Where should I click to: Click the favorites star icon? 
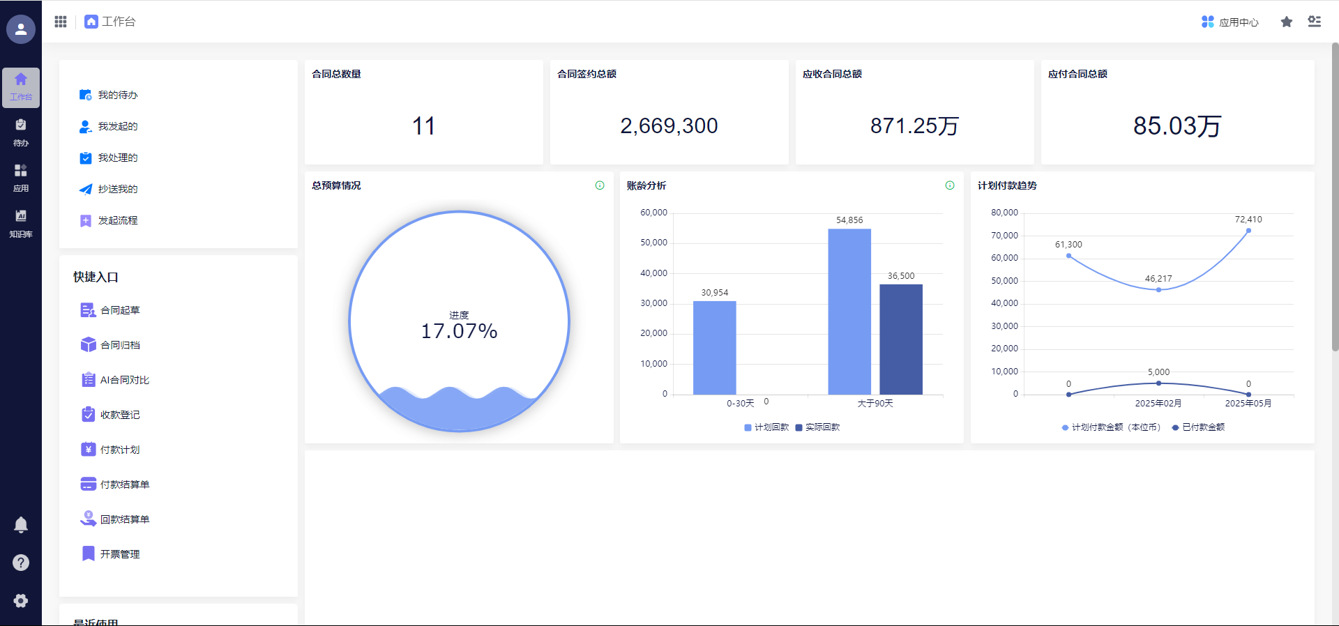coord(1287,22)
